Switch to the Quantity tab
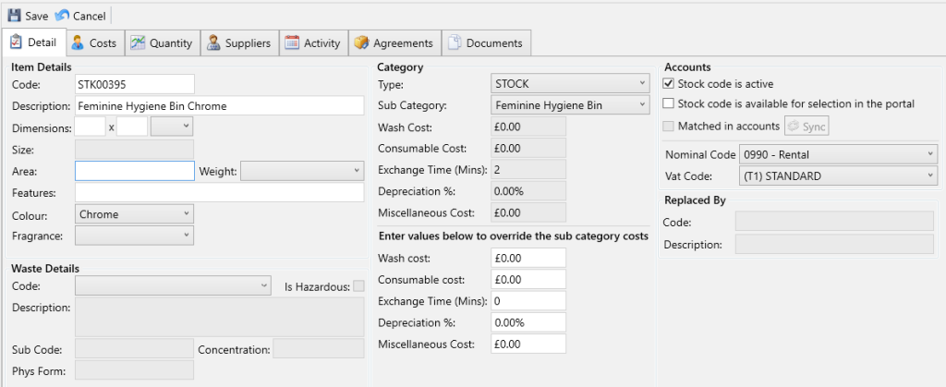The image size is (946, 387). pos(161,42)
